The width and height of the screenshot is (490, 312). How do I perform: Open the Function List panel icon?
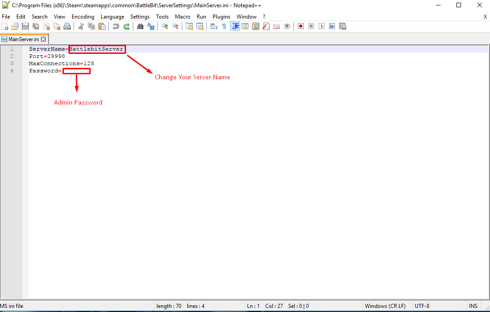pyautogui.click(x=266, y=27)
